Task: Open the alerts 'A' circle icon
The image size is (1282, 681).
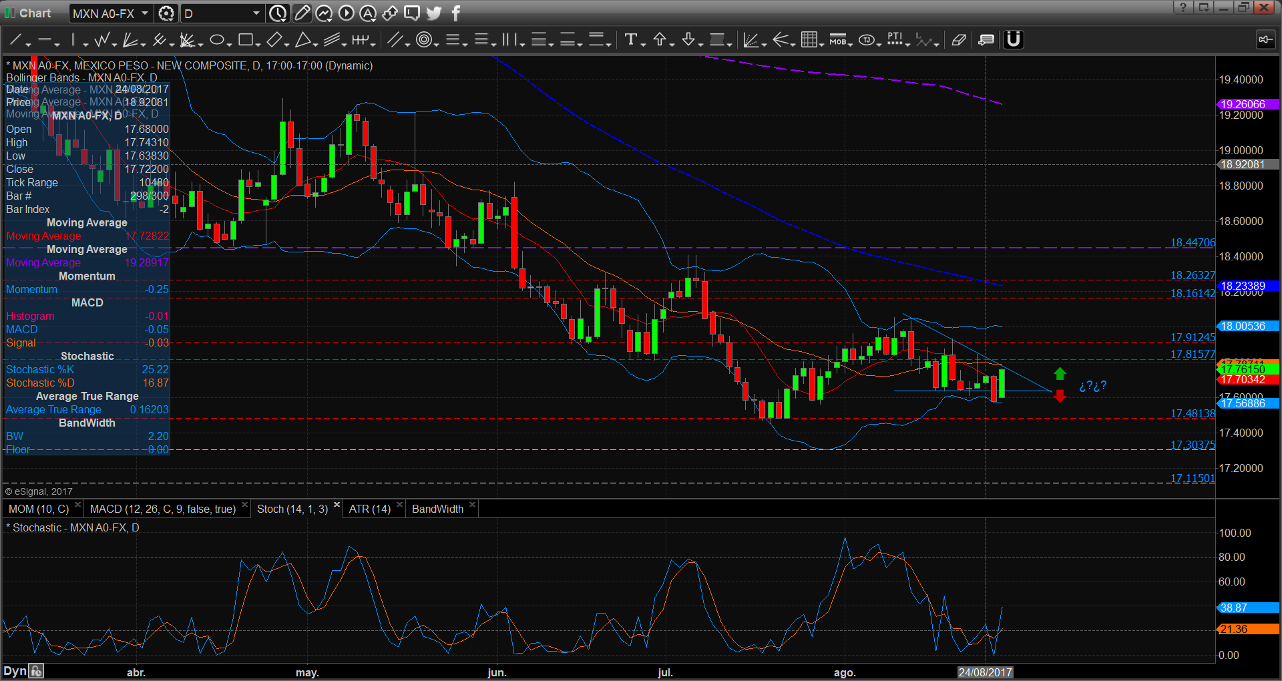Action: [368, 13]
